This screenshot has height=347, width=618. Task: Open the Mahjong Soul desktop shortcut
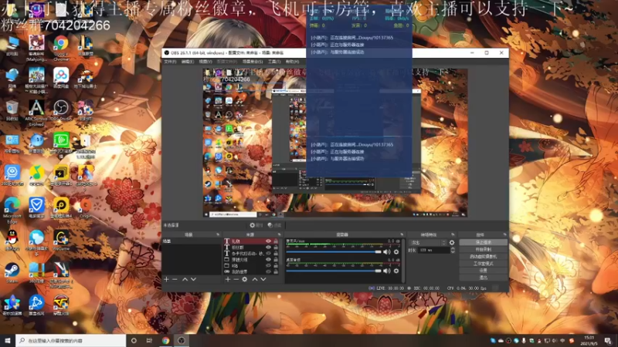(36, 48)
